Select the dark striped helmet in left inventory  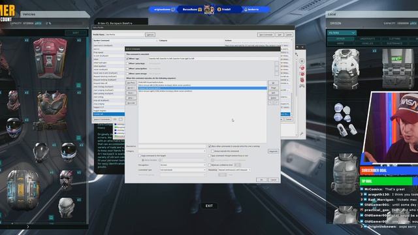[14, 127]
